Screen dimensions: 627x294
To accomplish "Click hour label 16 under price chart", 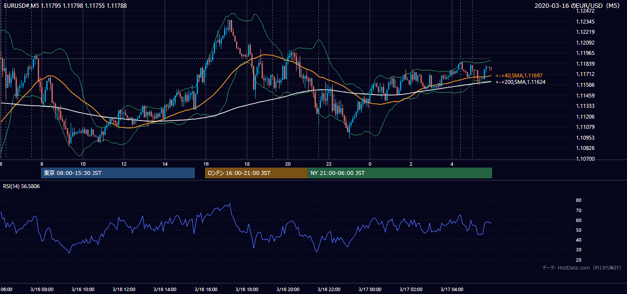I will pos(206,164).
